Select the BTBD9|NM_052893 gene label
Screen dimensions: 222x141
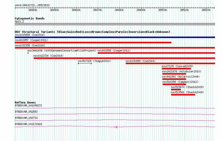pyautogui.click(x=26, y=112)
